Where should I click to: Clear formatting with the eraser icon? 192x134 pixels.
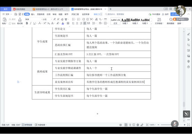(62, 19)
